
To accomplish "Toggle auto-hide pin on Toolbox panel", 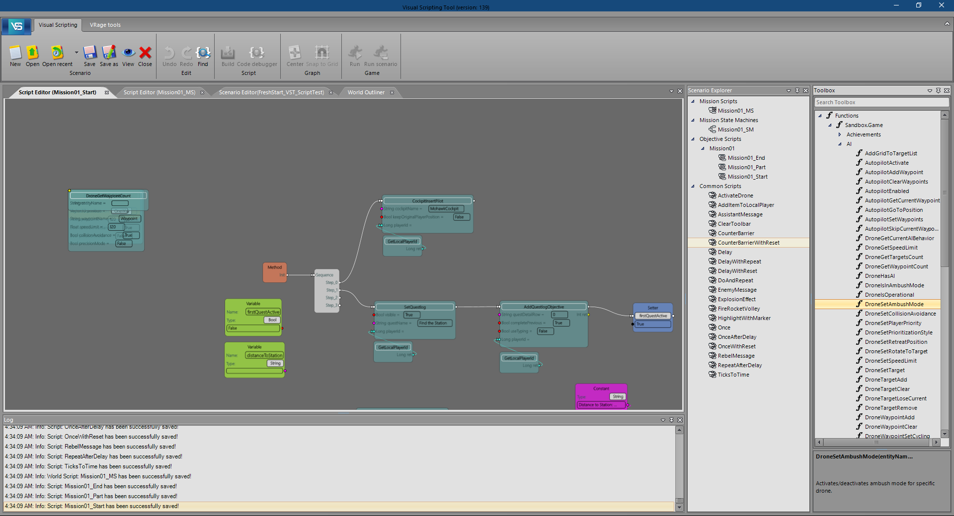I will (938, 90).
